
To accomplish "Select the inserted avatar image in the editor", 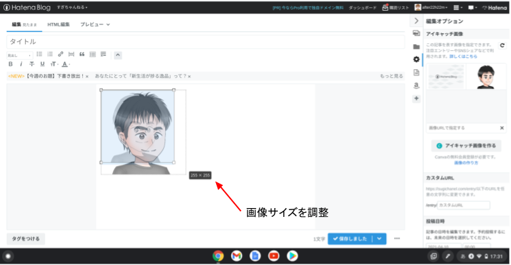I will pyautogui.click(x=137, y=127).
